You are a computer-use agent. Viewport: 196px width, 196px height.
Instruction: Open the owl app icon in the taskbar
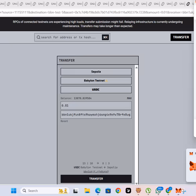click(x=138, y=191)
